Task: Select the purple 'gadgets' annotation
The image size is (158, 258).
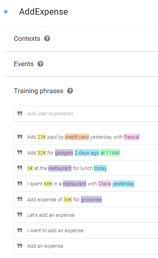Action: [x=64, y=153]
